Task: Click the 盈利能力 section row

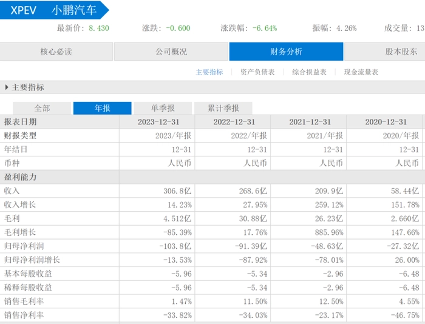Action: point(22,177)
